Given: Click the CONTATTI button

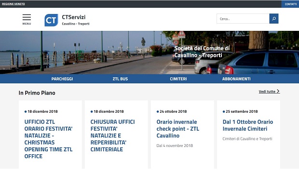Looking at the screenshot, I should [290, 4].
